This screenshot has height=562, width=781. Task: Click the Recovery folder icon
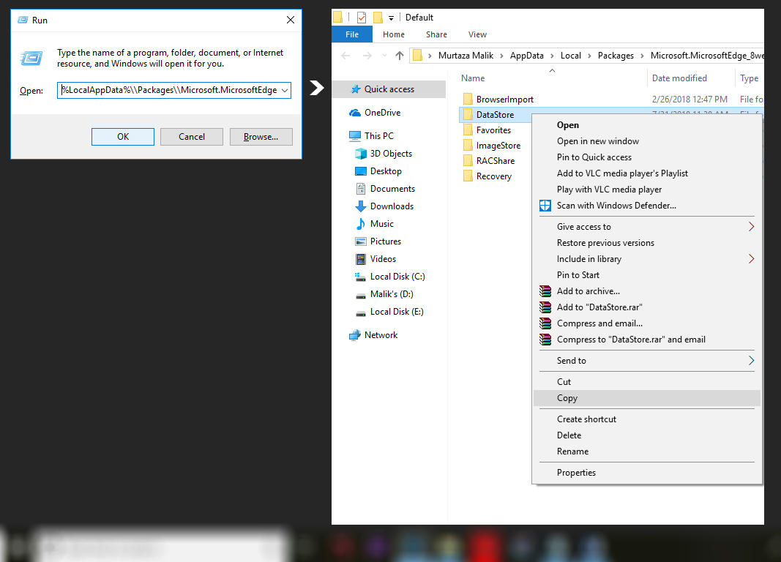coord(468,176)
